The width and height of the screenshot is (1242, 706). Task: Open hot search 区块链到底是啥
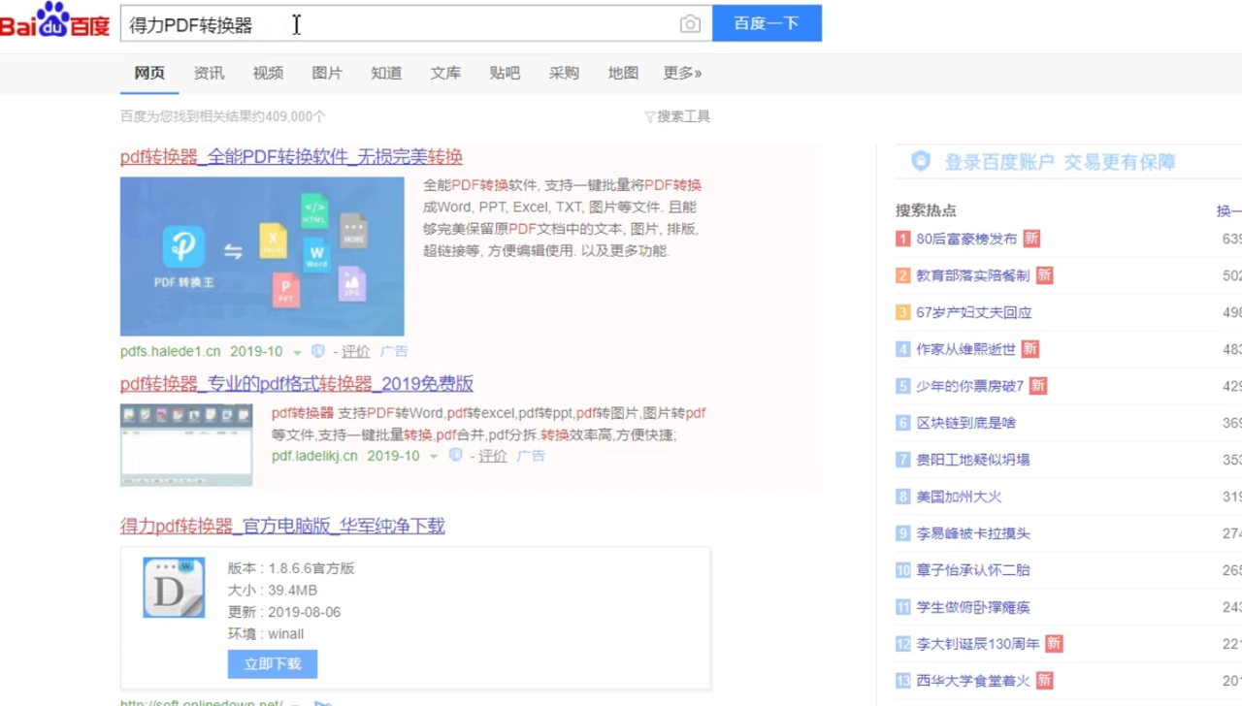coord(966,423)
